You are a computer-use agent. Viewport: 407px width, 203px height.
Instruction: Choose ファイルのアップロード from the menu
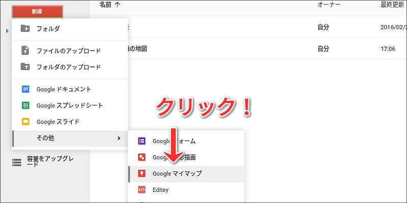tap(70, 51)
